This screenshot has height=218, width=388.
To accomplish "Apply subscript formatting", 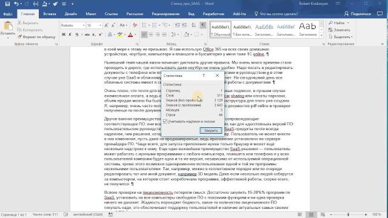I will [94, 35].
